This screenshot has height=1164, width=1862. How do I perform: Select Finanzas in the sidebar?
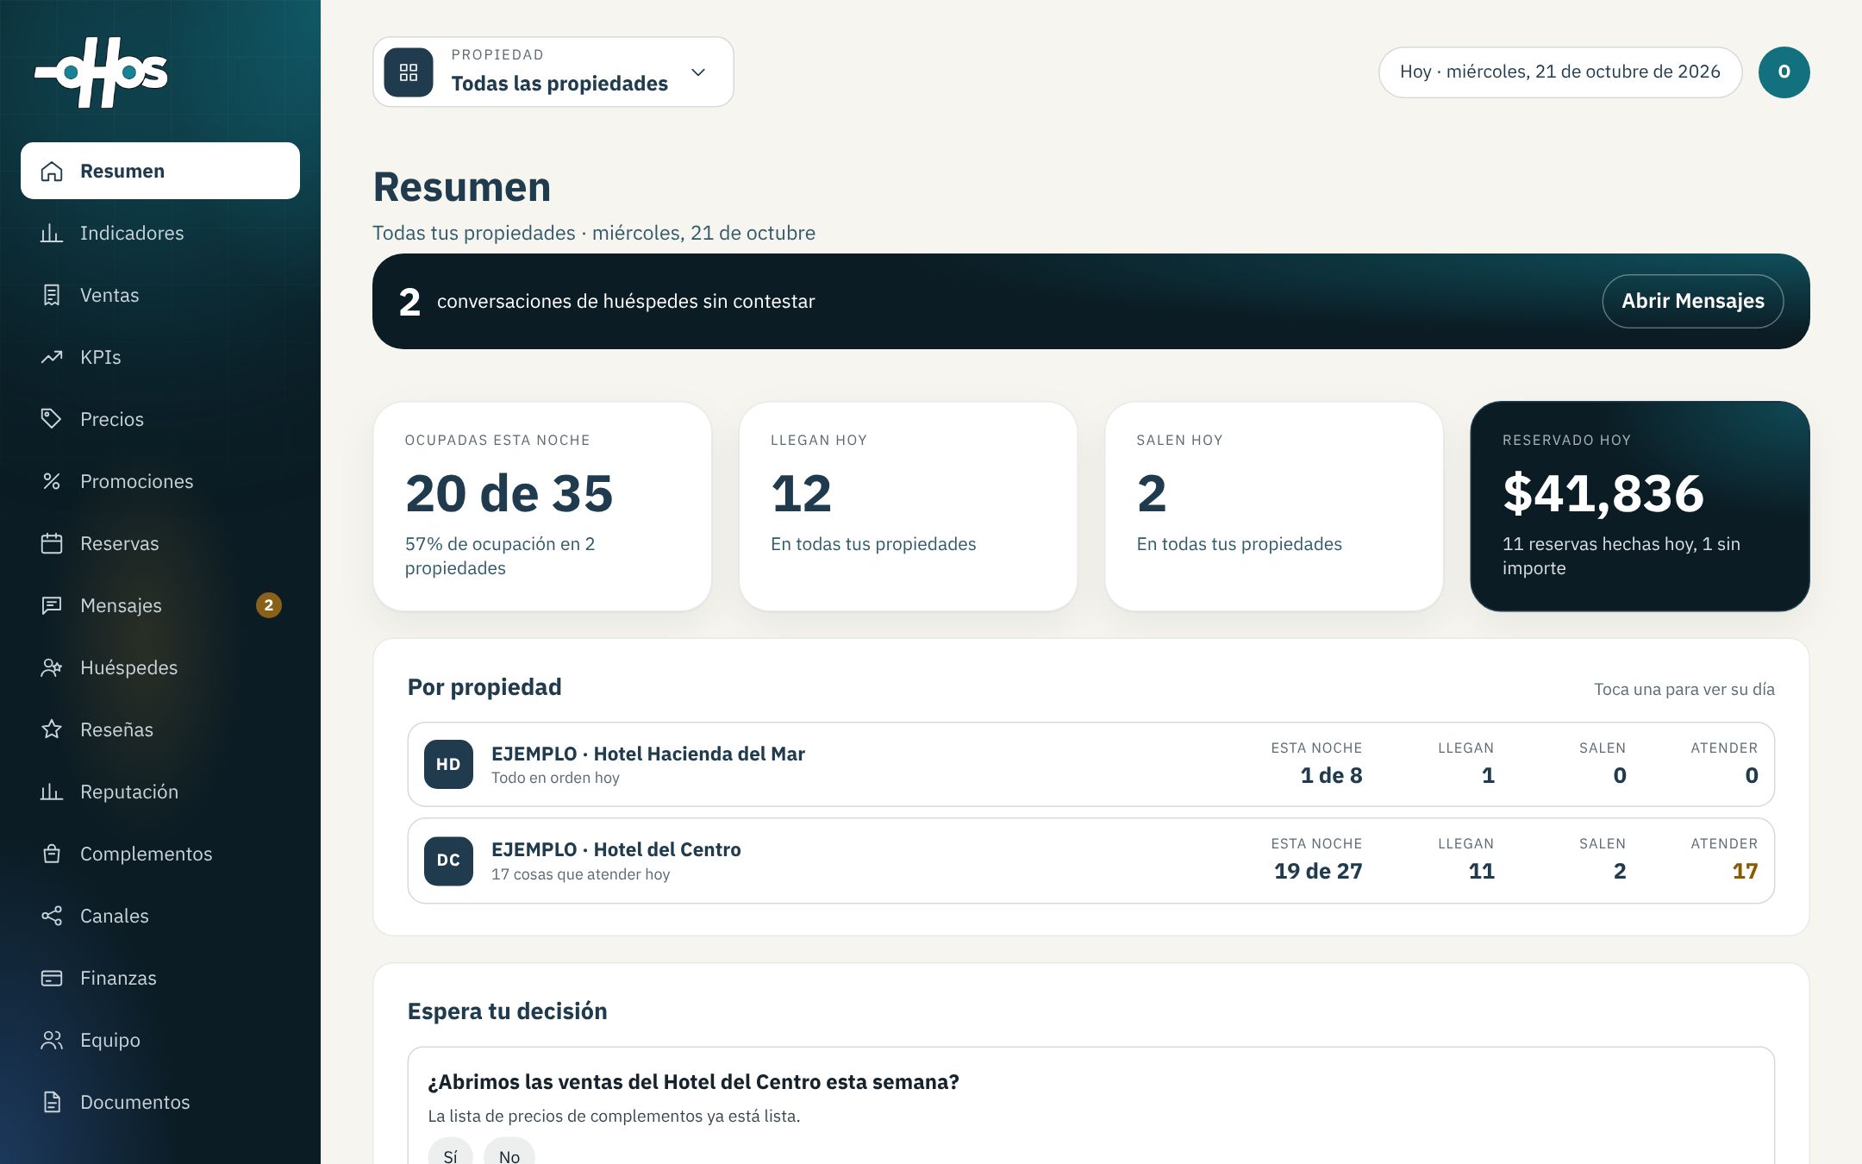pos(160,978)
